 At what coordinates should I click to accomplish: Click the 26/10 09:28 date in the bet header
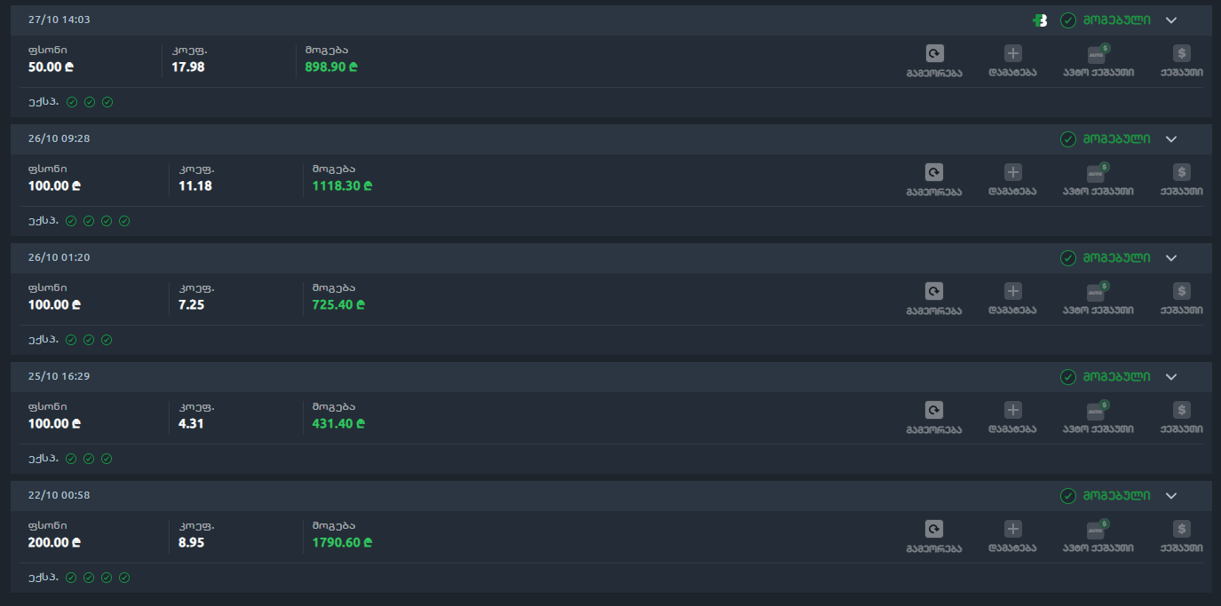[x=59, y=139]
